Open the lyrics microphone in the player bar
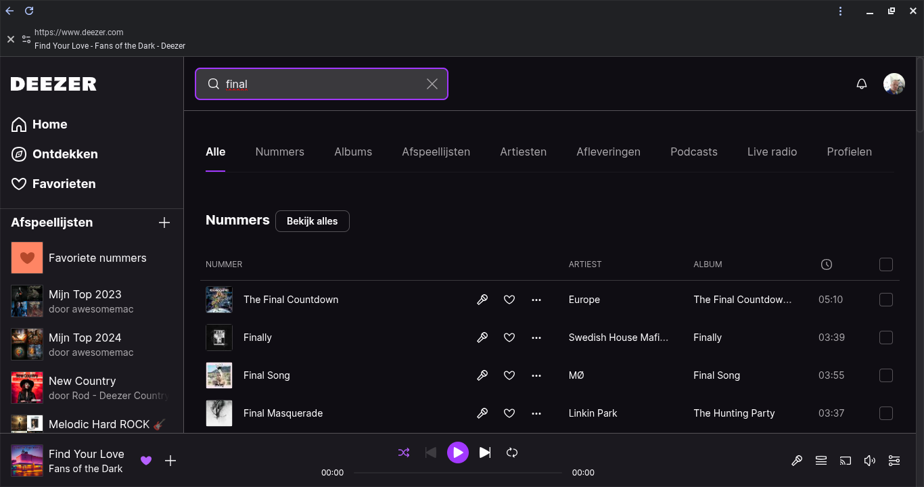 (x=797, y=461)
